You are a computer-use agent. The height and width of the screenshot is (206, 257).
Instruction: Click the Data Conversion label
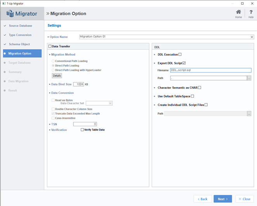[63, 93]
